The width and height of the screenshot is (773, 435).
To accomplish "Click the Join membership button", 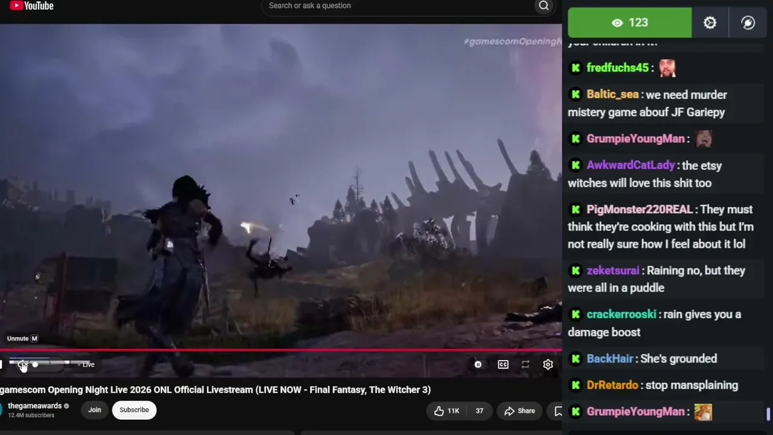I will point(95,410).
